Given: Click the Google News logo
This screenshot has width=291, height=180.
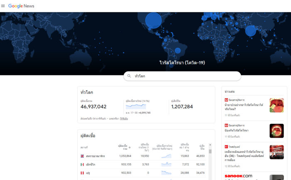Looking at the screenshot, I should click(21, 6).
